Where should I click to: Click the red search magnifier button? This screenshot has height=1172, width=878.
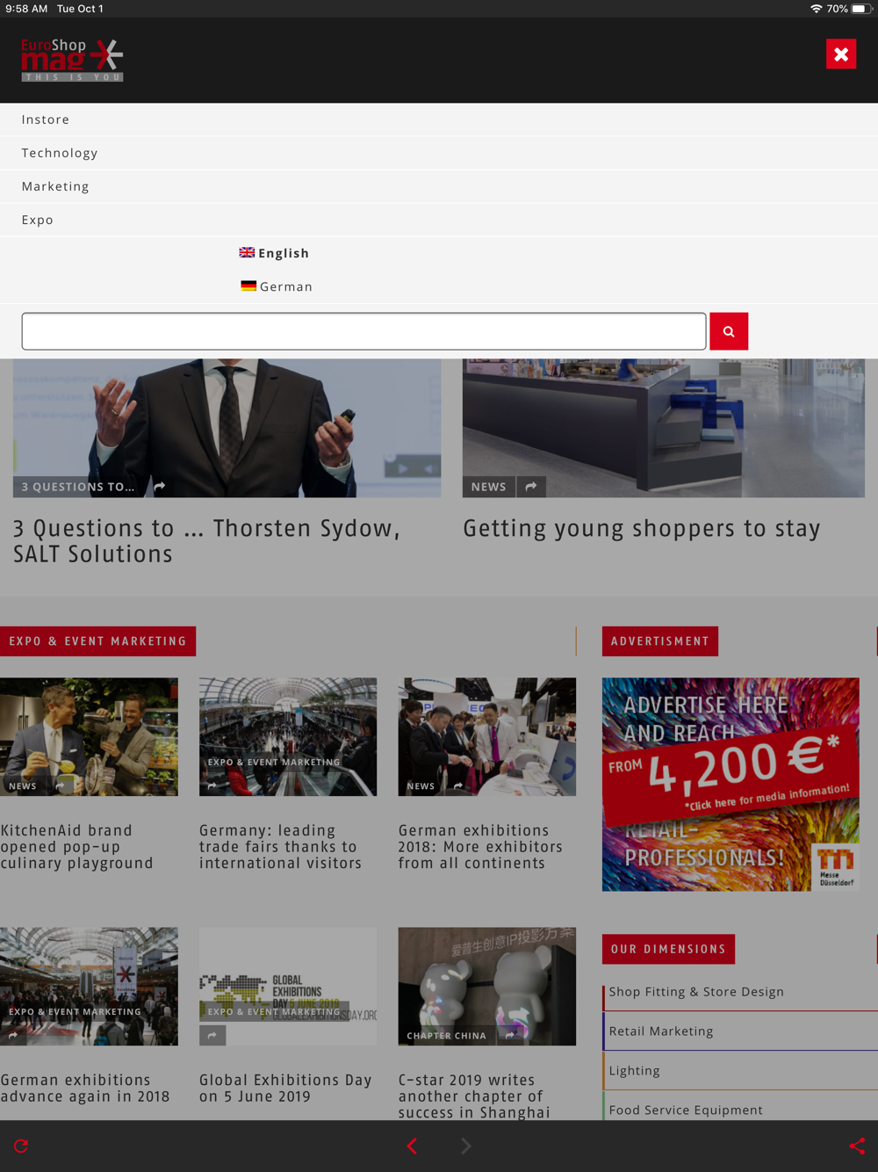click(729, 331)
